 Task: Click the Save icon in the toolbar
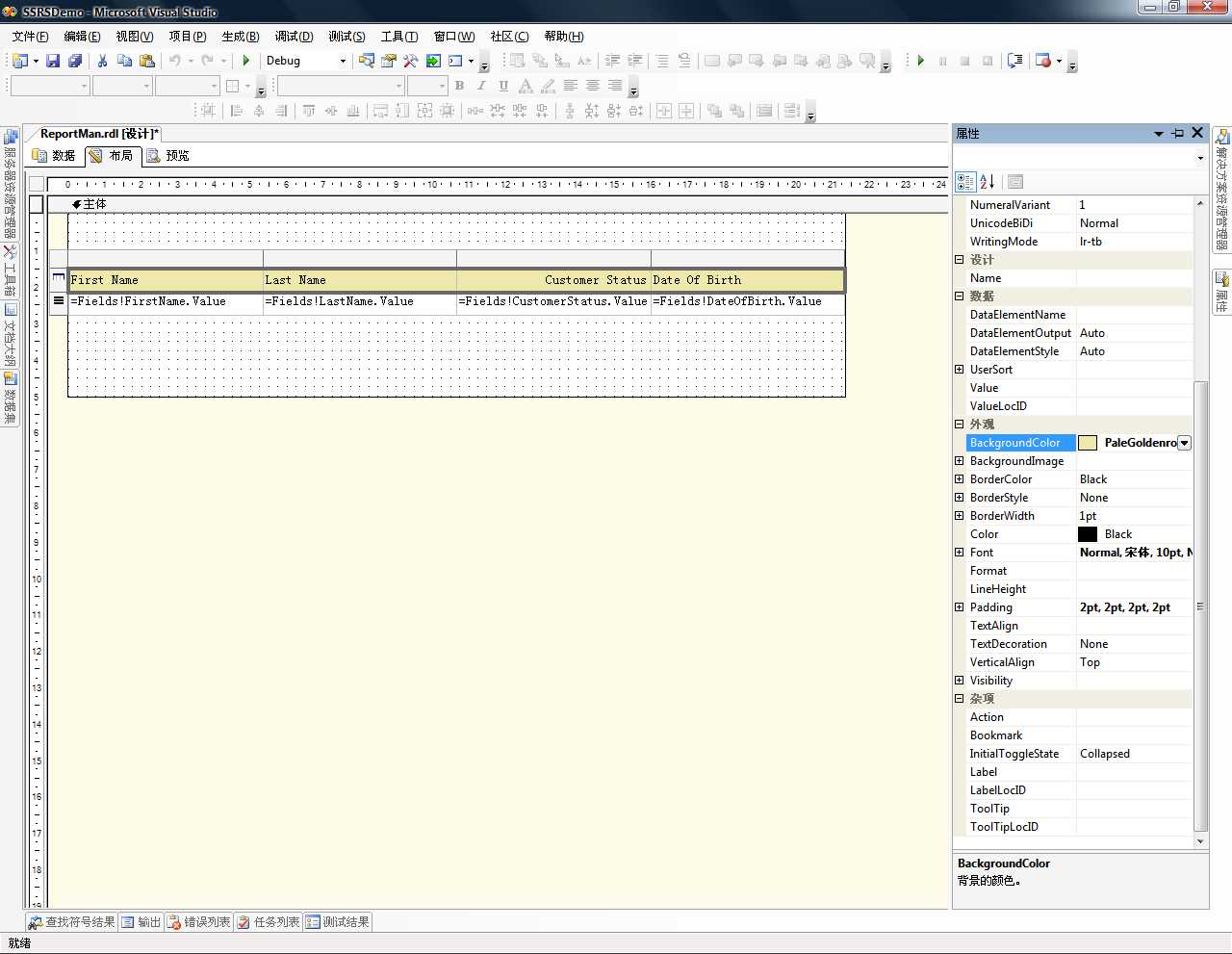[53, 61]
